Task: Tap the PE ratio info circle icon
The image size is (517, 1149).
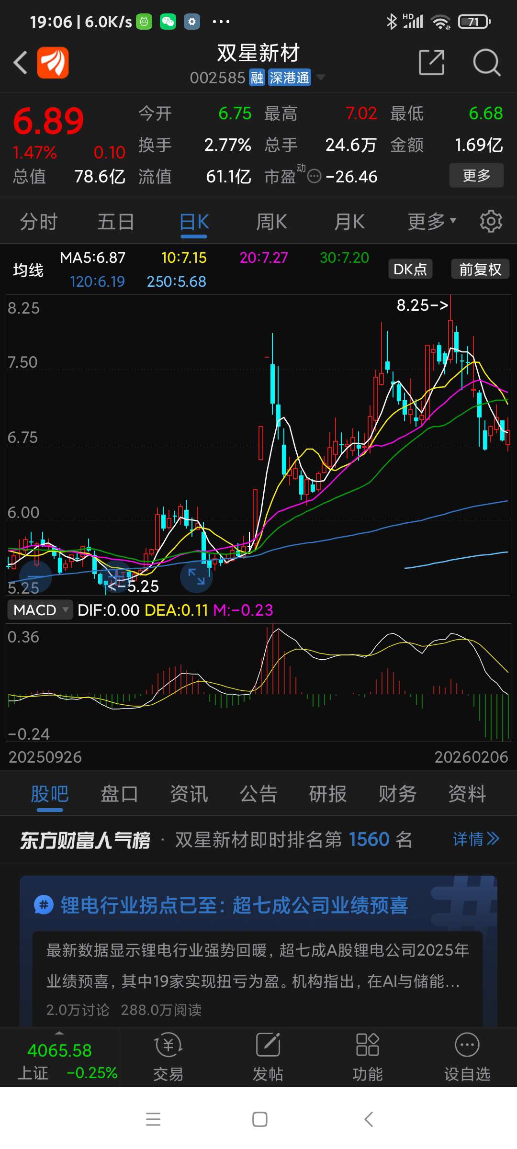Action: pos(314,177)
